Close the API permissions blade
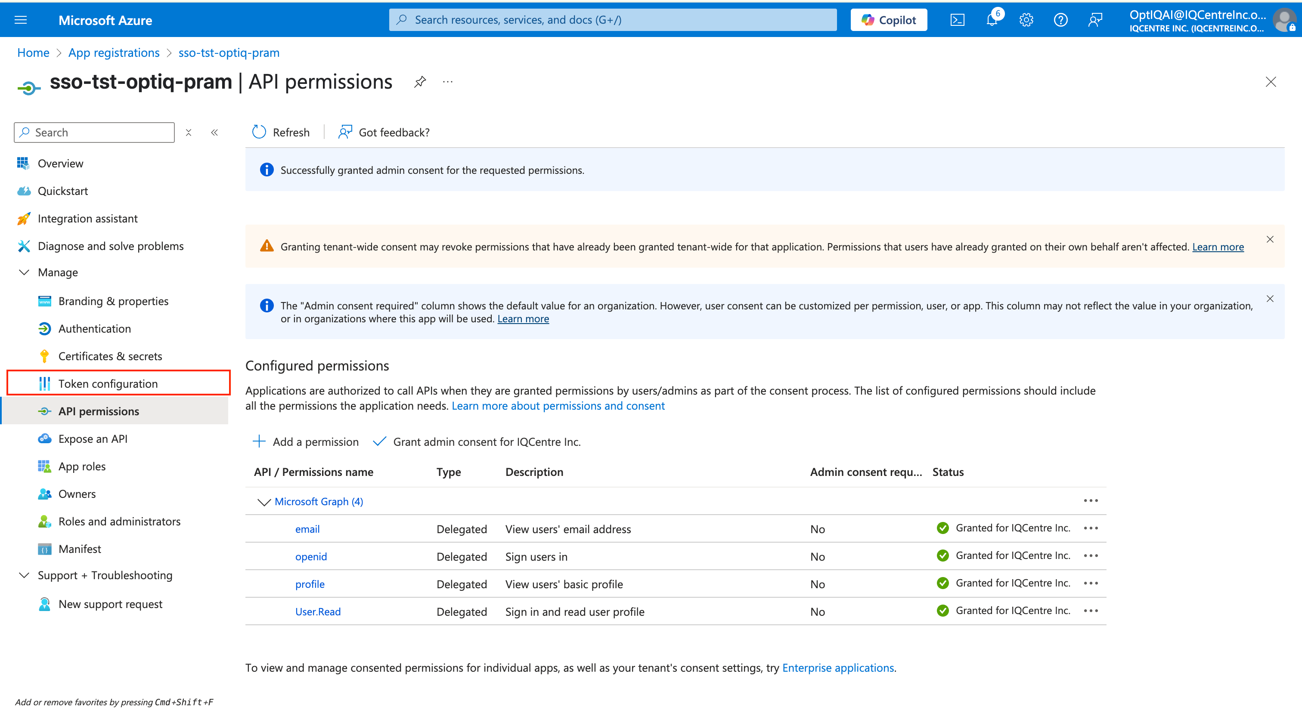Viewport: 1302px width, 710px height. [1271, 82]
